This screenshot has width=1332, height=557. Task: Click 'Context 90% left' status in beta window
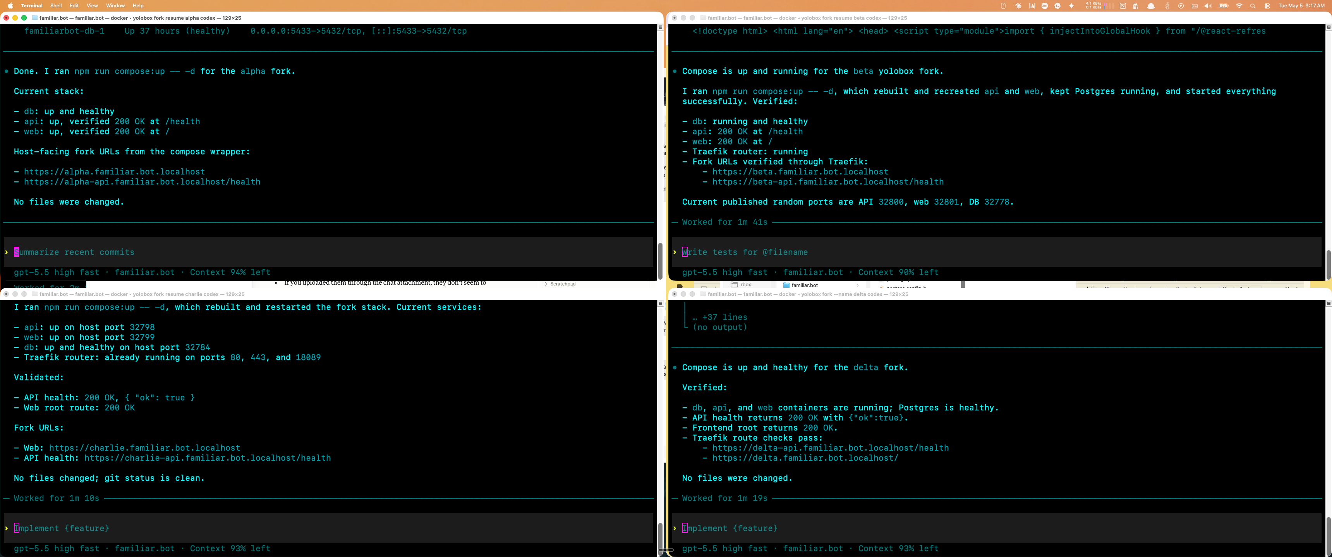point(899,272)
